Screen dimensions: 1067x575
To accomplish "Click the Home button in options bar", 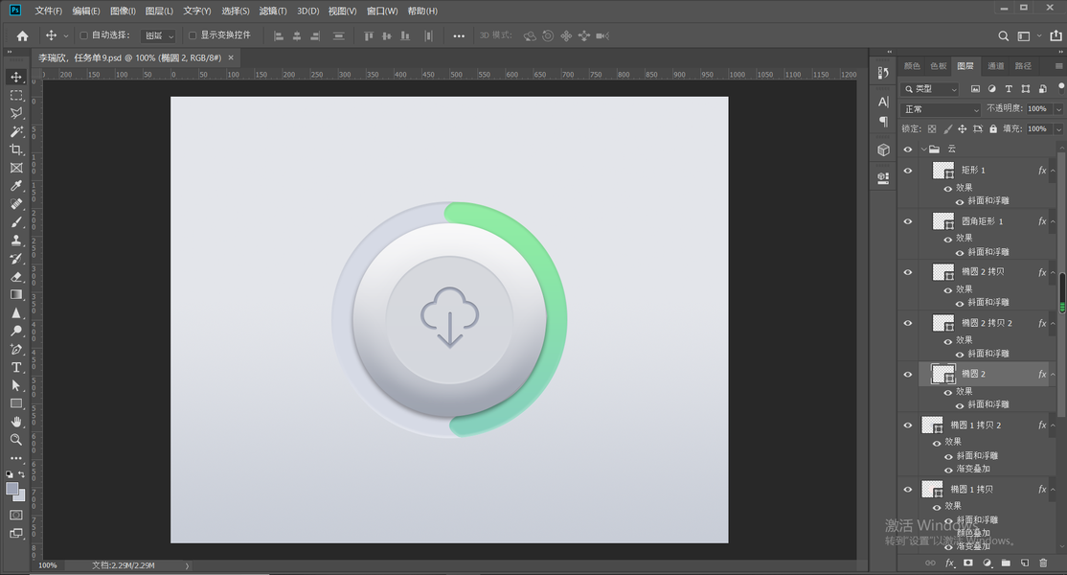I will coord(22,36).
